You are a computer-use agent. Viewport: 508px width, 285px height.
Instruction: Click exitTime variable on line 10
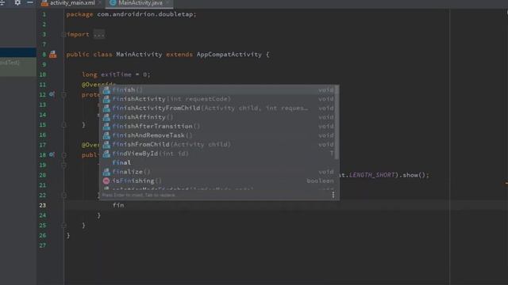click(x=117, y=74)
